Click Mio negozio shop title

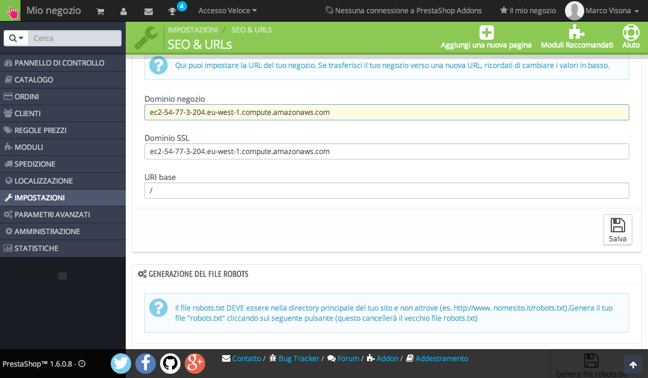click(54, 11)
